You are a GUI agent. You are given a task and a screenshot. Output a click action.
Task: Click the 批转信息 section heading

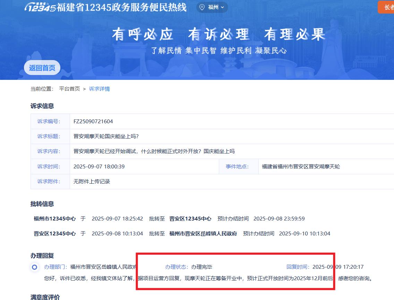click(x=42, y=204)
